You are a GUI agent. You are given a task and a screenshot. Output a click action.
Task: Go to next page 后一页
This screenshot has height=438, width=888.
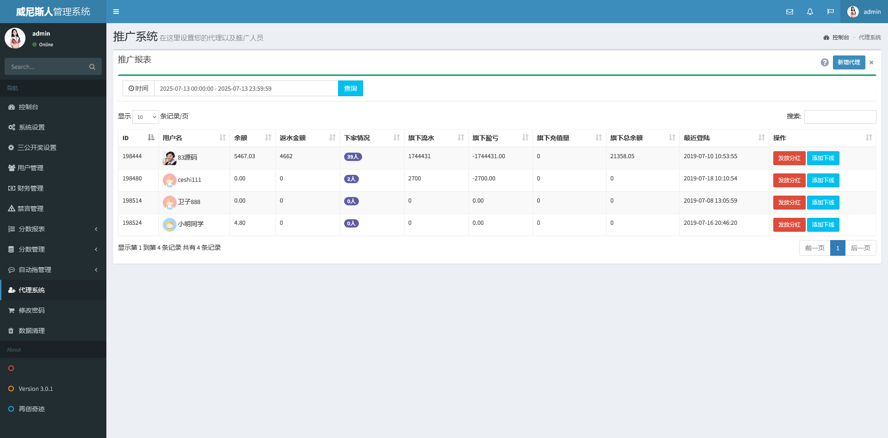861,248
